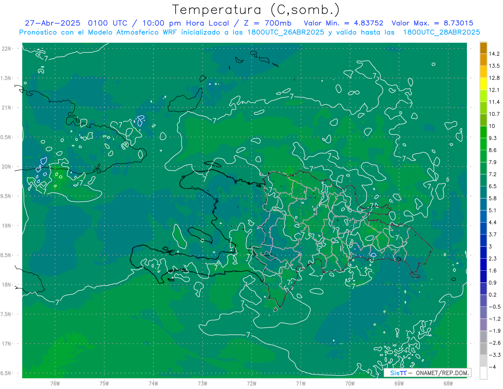Click the 13.5 value on the color scale
Screen dimensions: 503x389
pyautogui.click(x=494, y=66)
